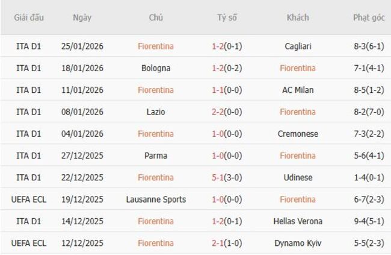Open the Bologna team page

click(156, 68)
